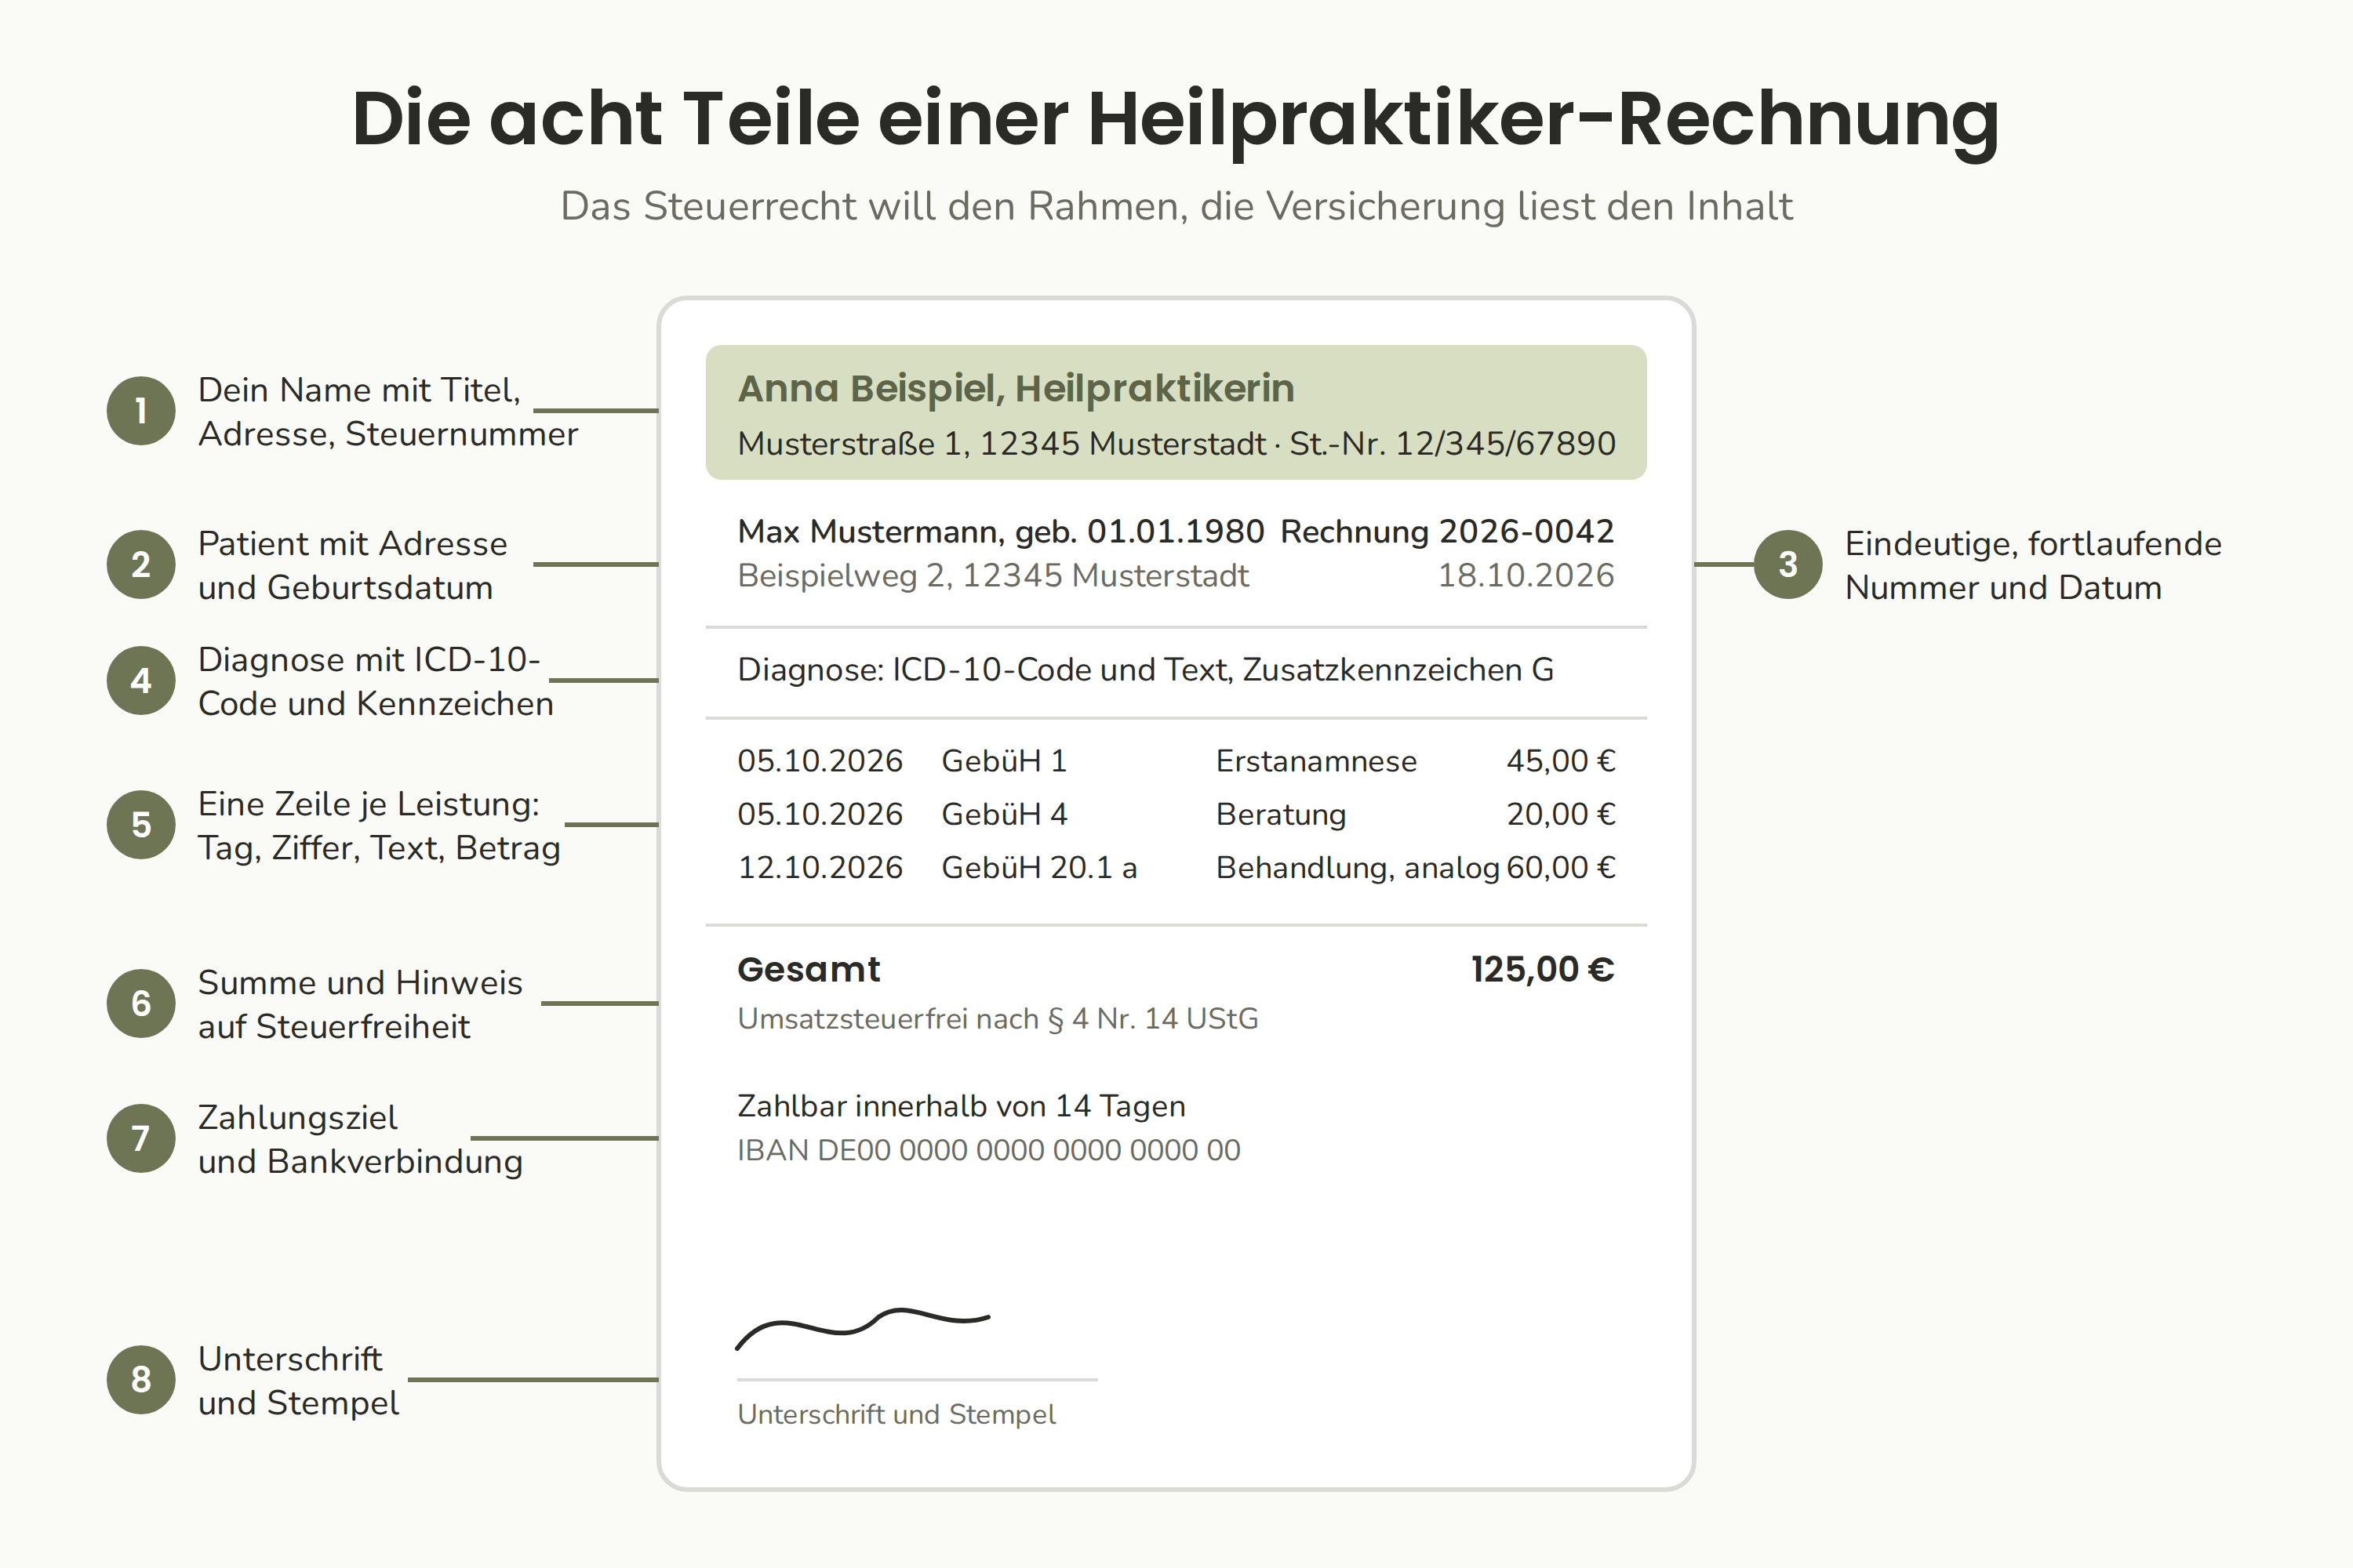Image resolution: width=2353 pixels, height=1568 pixels.
Task: Click the 'Gesamt' total label
Action: coord(809,970)
